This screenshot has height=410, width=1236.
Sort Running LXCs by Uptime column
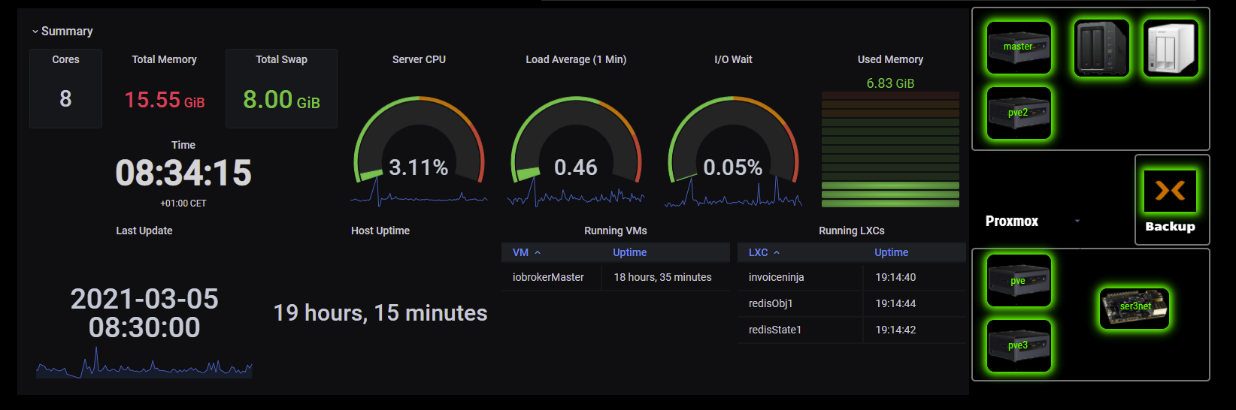click(x=891, y=252)
